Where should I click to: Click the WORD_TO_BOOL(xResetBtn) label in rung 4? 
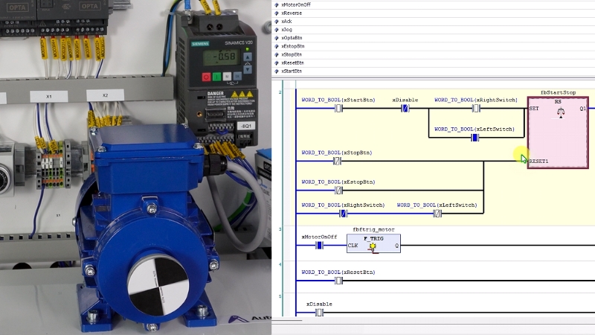pyautogui.click(x=338, y=272)
